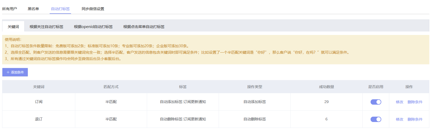Click the success count 6 cell
Image resolution: width=432 pixels, height=134 pixels.
(x=326, y=119)
